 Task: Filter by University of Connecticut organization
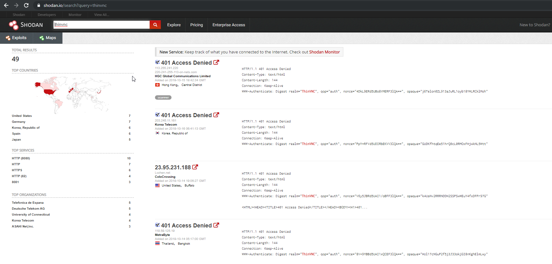pyautogui.click(x=31, y=215)
